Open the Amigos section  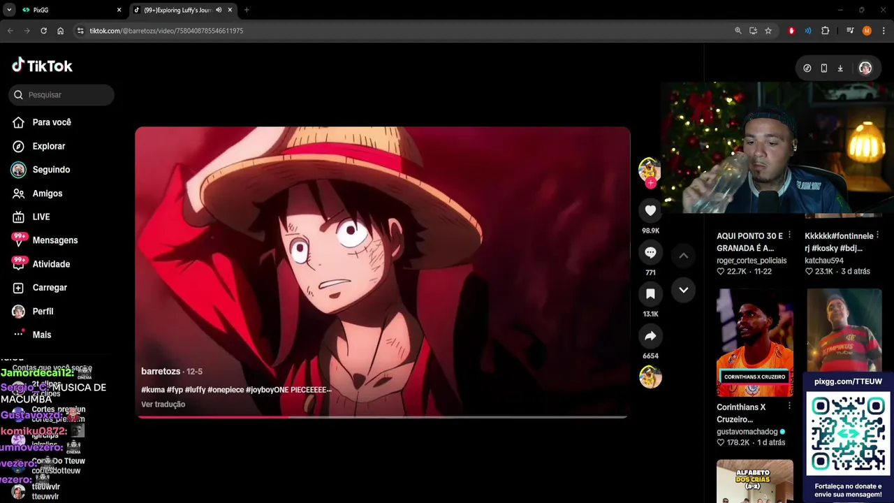(38, 194)
